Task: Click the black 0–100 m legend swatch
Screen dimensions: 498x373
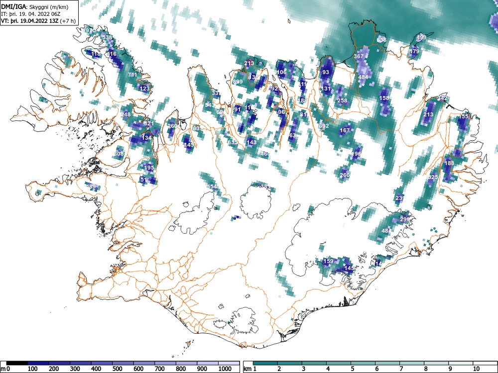Action: coord(17,363)
